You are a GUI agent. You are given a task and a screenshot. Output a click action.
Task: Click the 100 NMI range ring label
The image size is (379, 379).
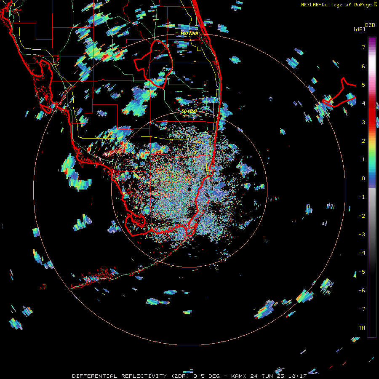tap(189, 33)
